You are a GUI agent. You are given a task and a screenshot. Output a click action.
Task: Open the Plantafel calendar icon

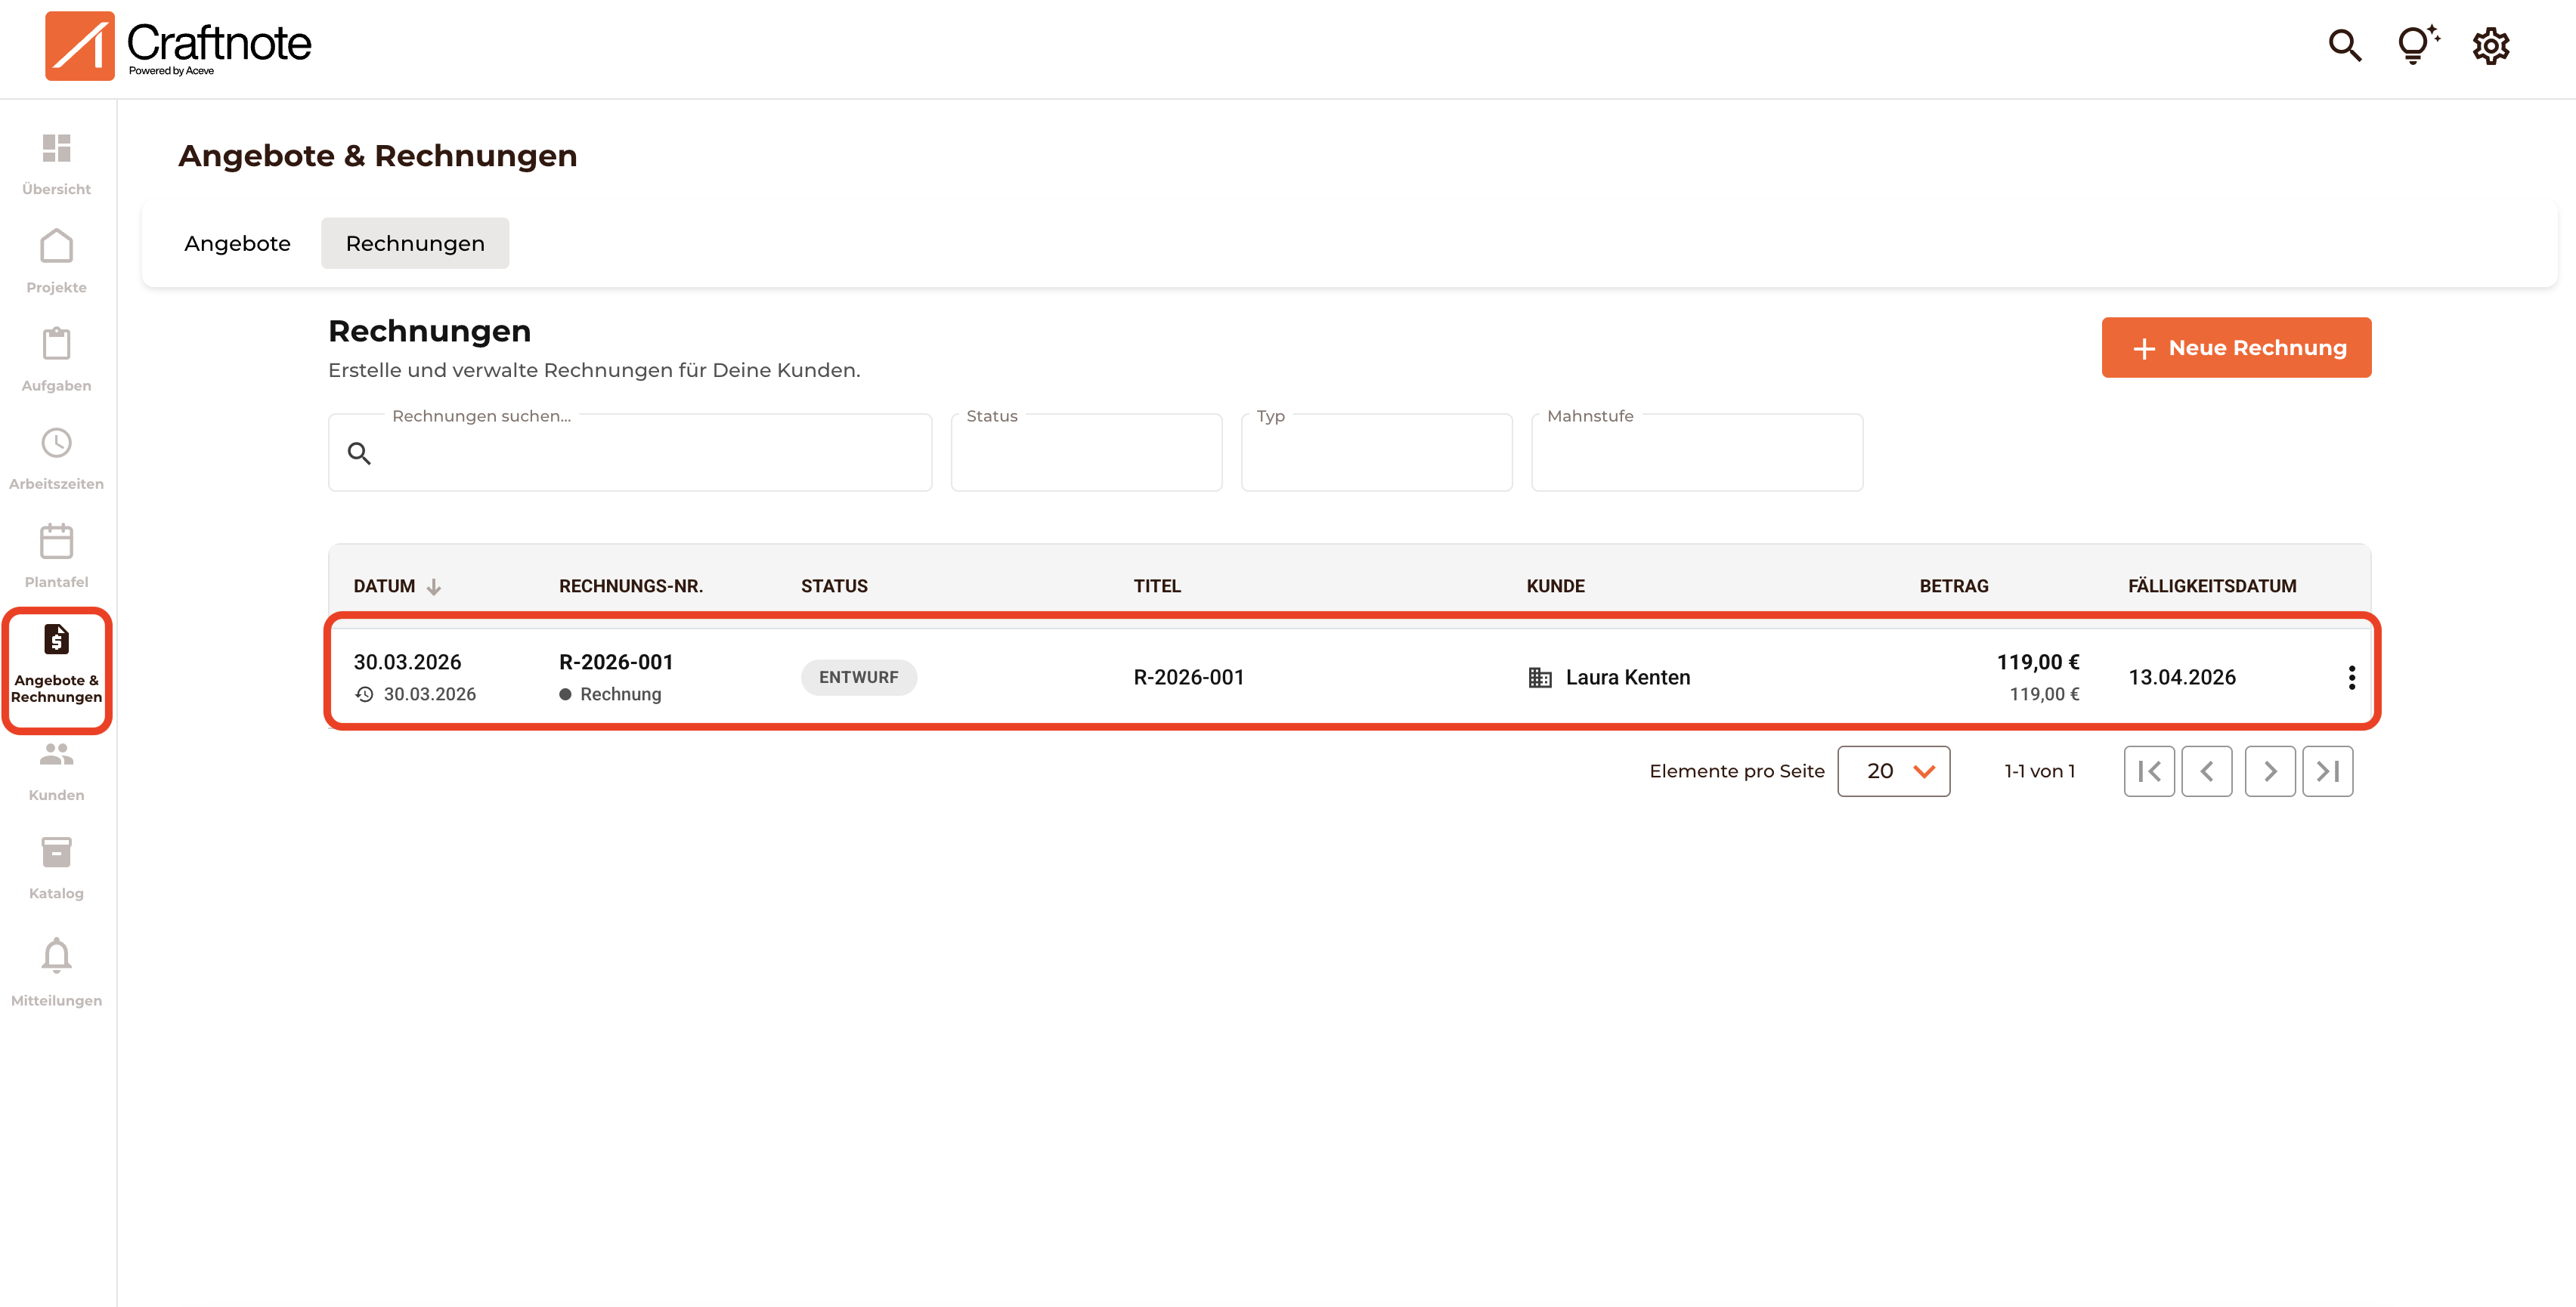click(x=56, y=542)
